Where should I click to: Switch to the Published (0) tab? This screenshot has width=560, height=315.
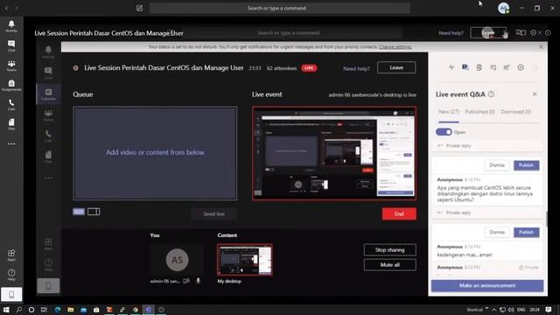[479, 112]
